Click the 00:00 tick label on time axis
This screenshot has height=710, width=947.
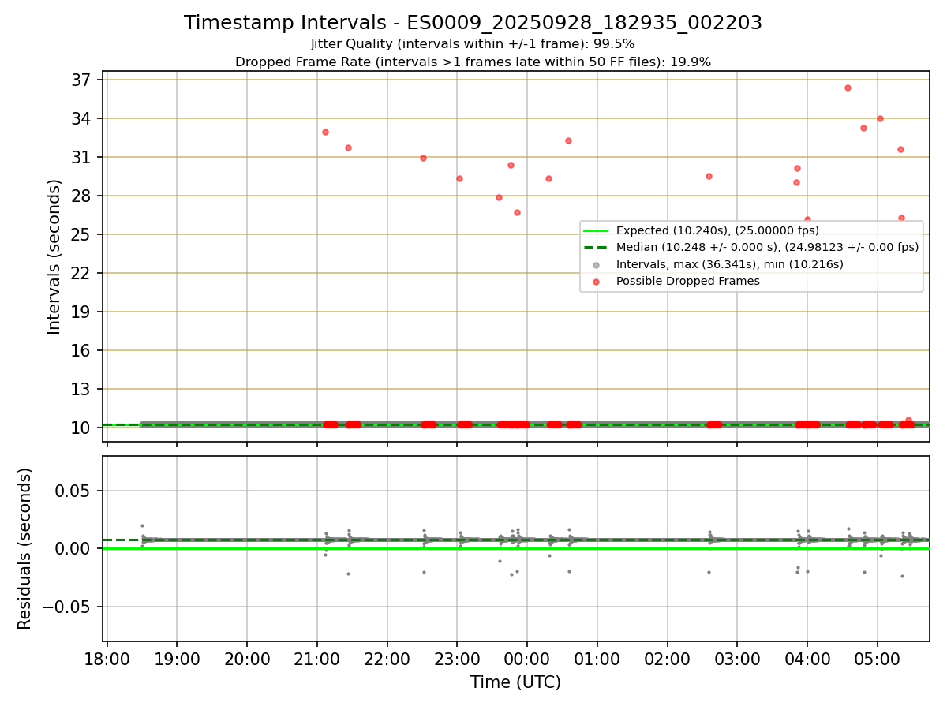[x=527, y=660]
